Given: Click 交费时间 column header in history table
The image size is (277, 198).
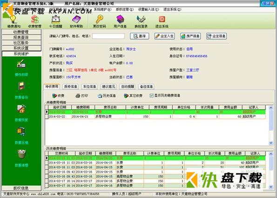Looking at the screenshot, I should coord(61,153).
